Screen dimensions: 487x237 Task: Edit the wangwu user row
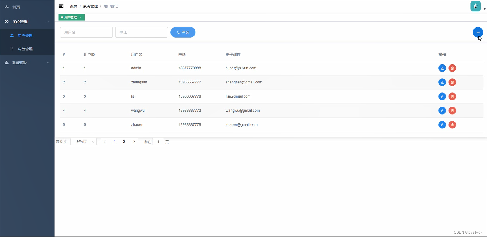coord(442,111)
